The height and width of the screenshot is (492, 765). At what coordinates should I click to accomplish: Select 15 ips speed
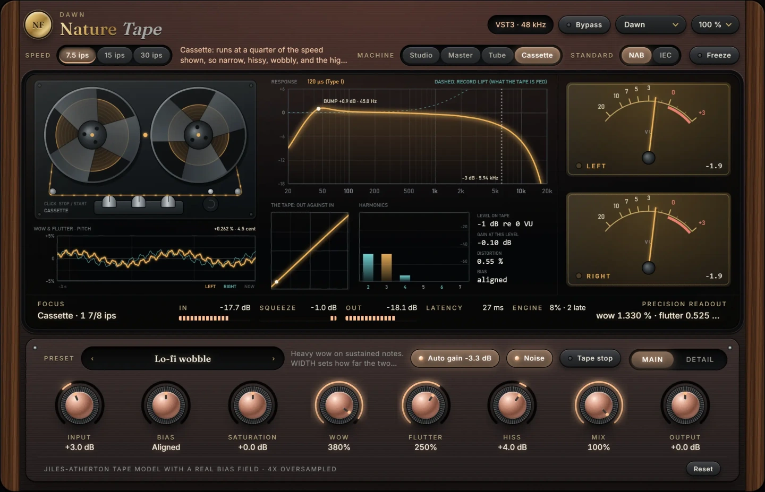(115, 55)
